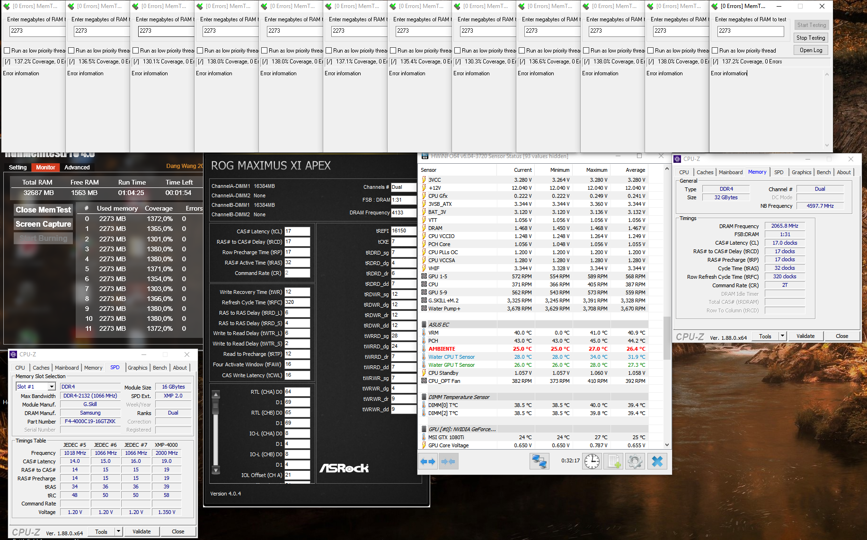Click HWiNFO sensor list scroll up arrow
This screenshot has width=867, height=540.
tap(667, 169)
